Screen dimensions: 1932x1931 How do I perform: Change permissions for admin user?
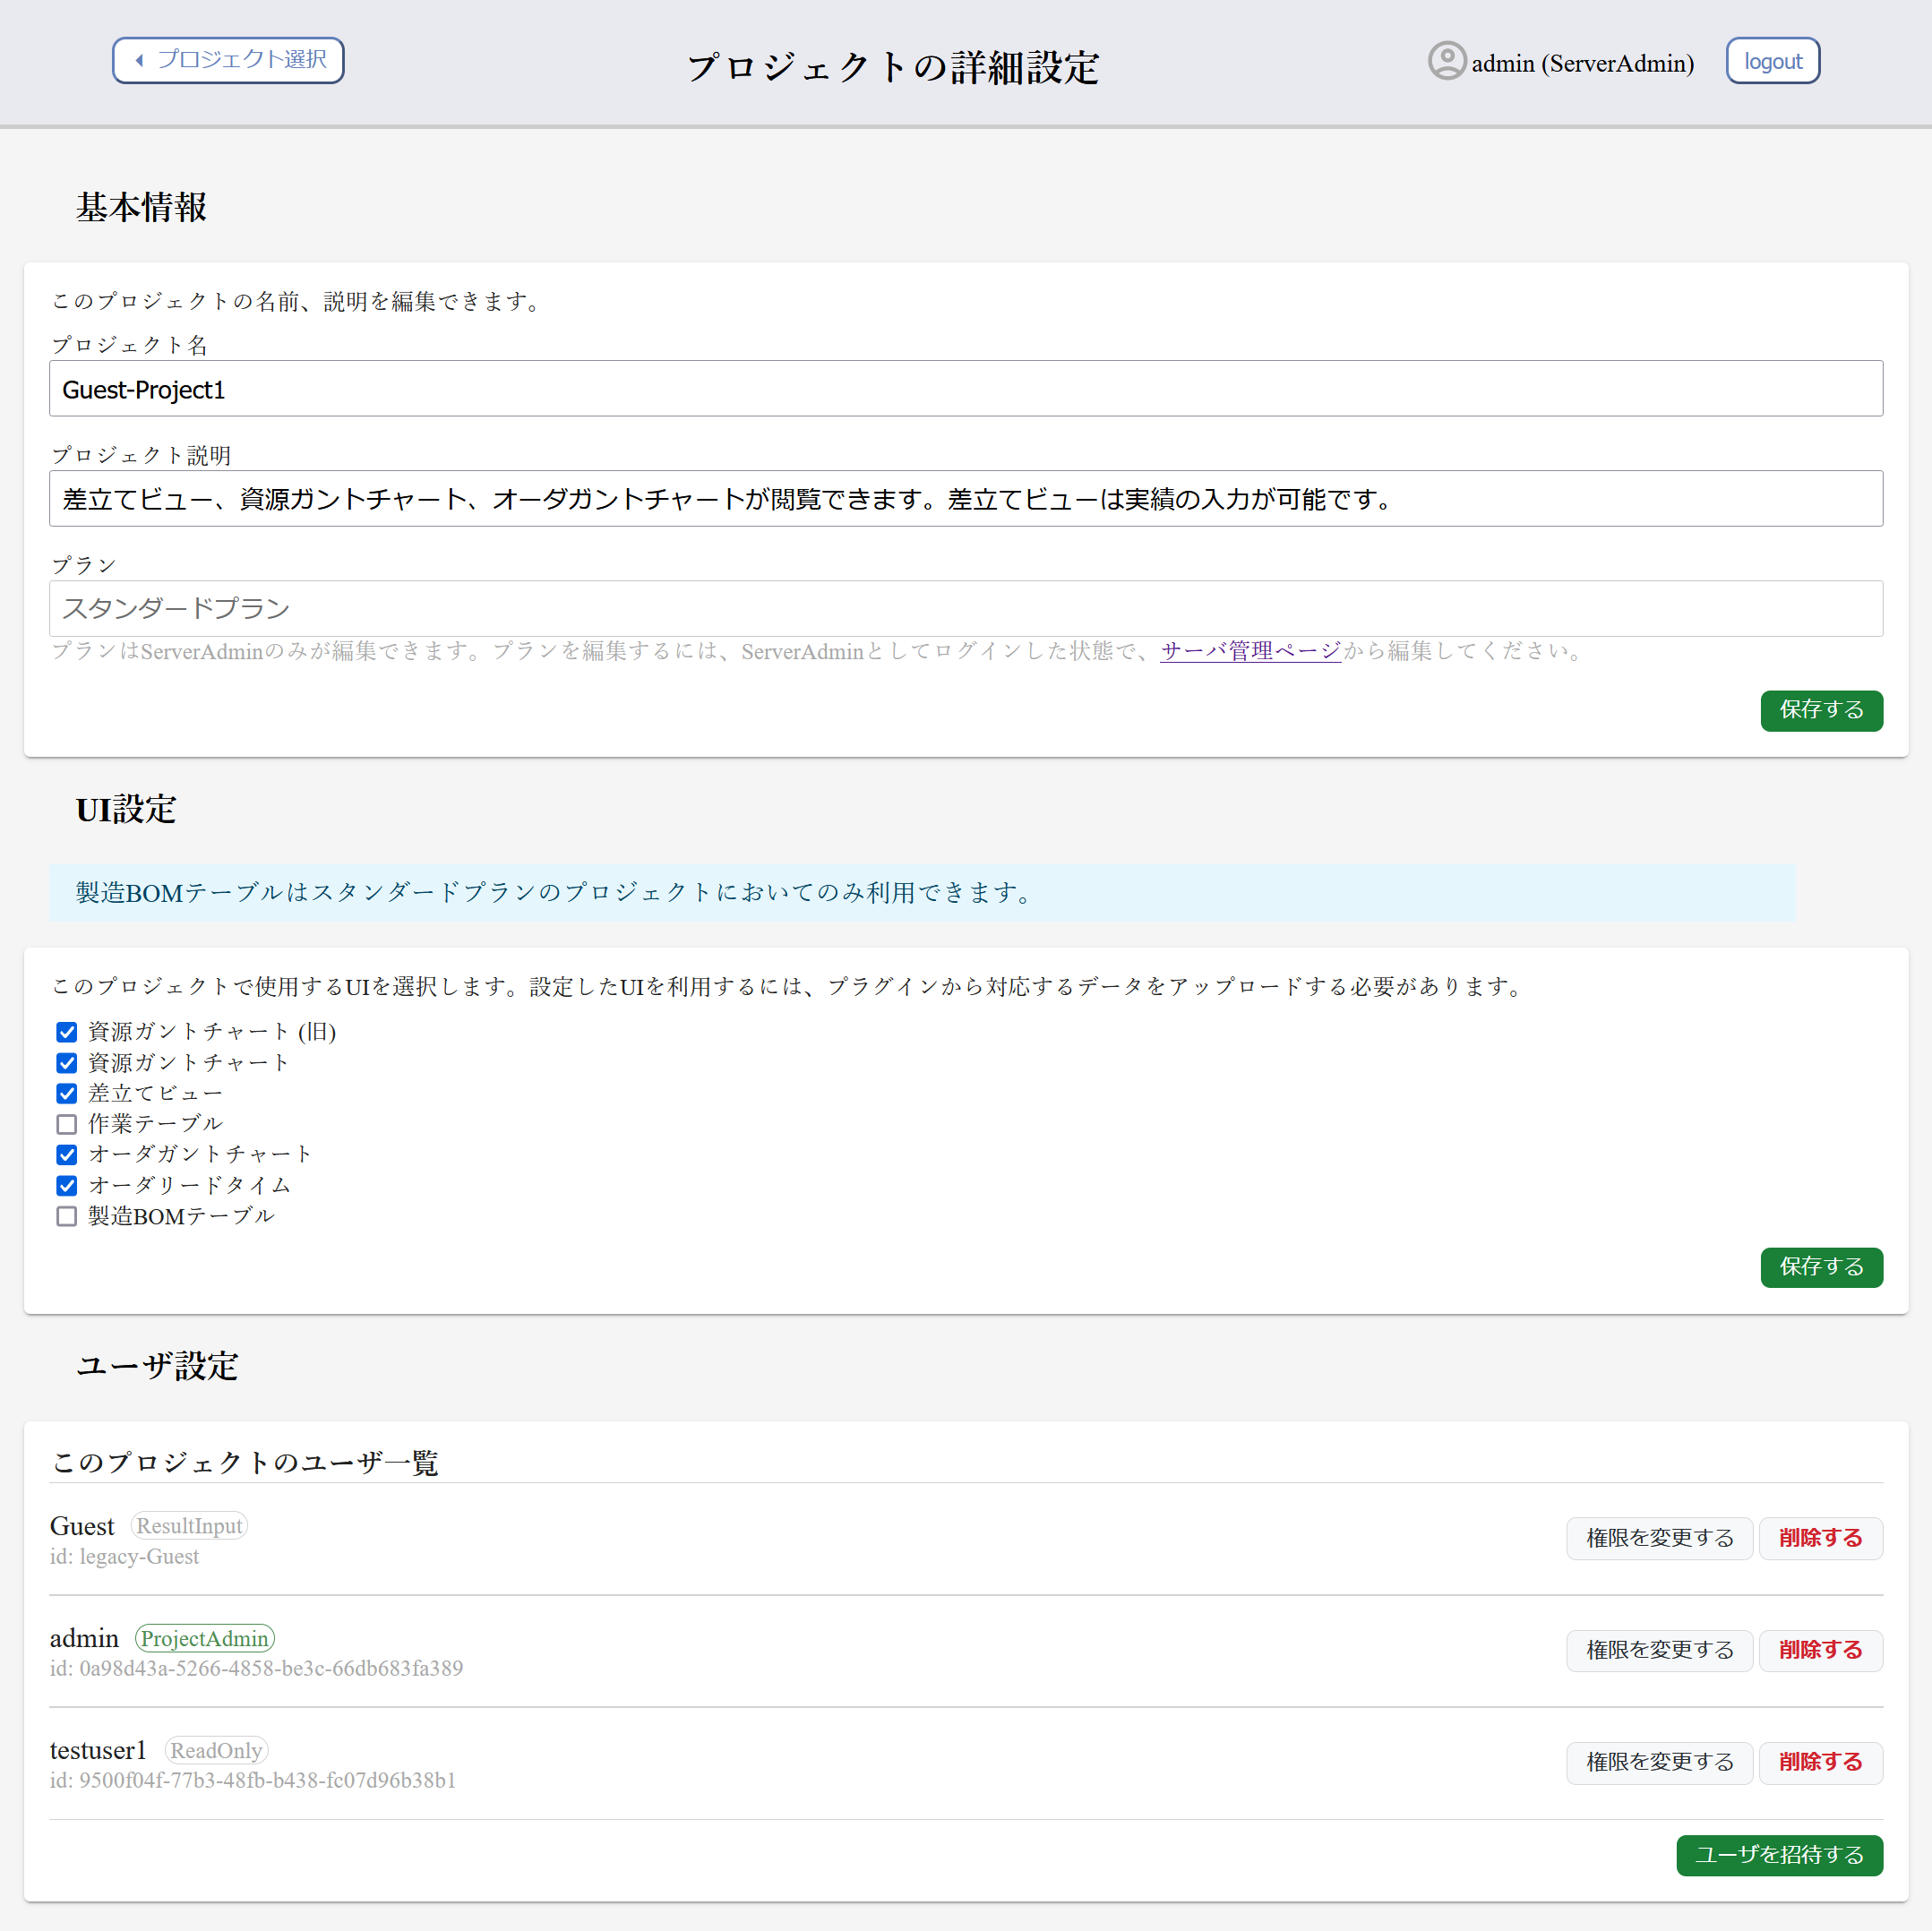pos(1659,1650)
